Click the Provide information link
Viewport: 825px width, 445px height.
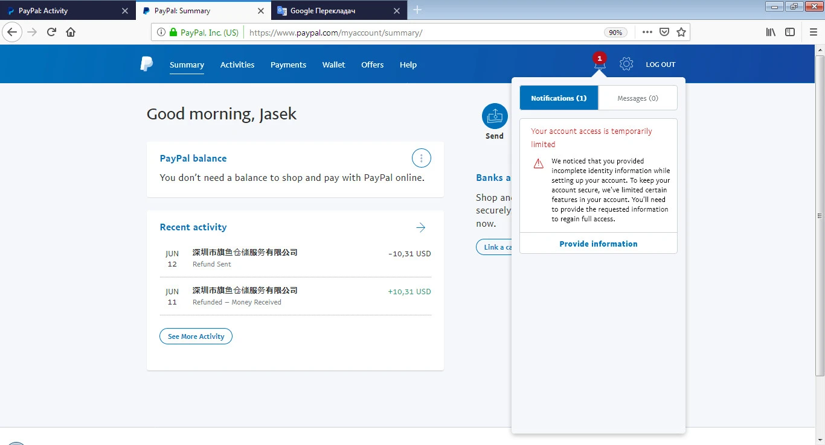click(599, 244)
